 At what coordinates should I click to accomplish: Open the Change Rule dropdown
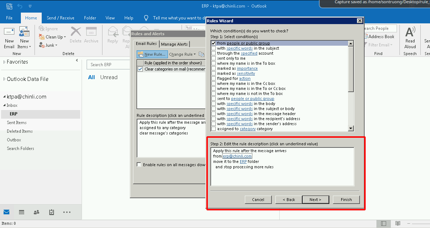point(182,54)
